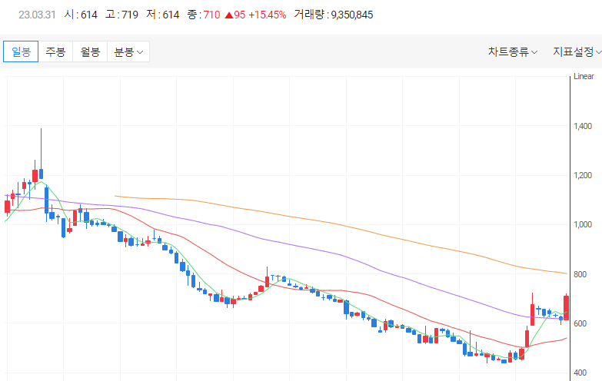Click the low price 저: 614

(163, 15)
